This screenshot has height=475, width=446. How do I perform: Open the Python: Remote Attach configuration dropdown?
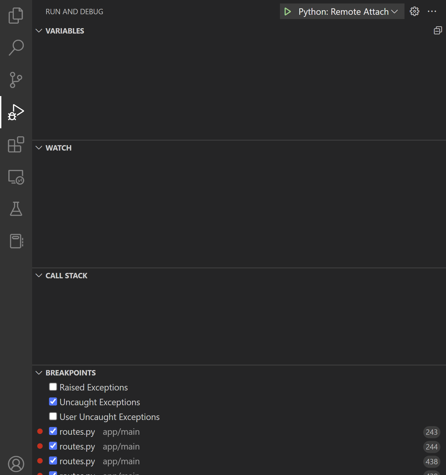tap(348, 12)
